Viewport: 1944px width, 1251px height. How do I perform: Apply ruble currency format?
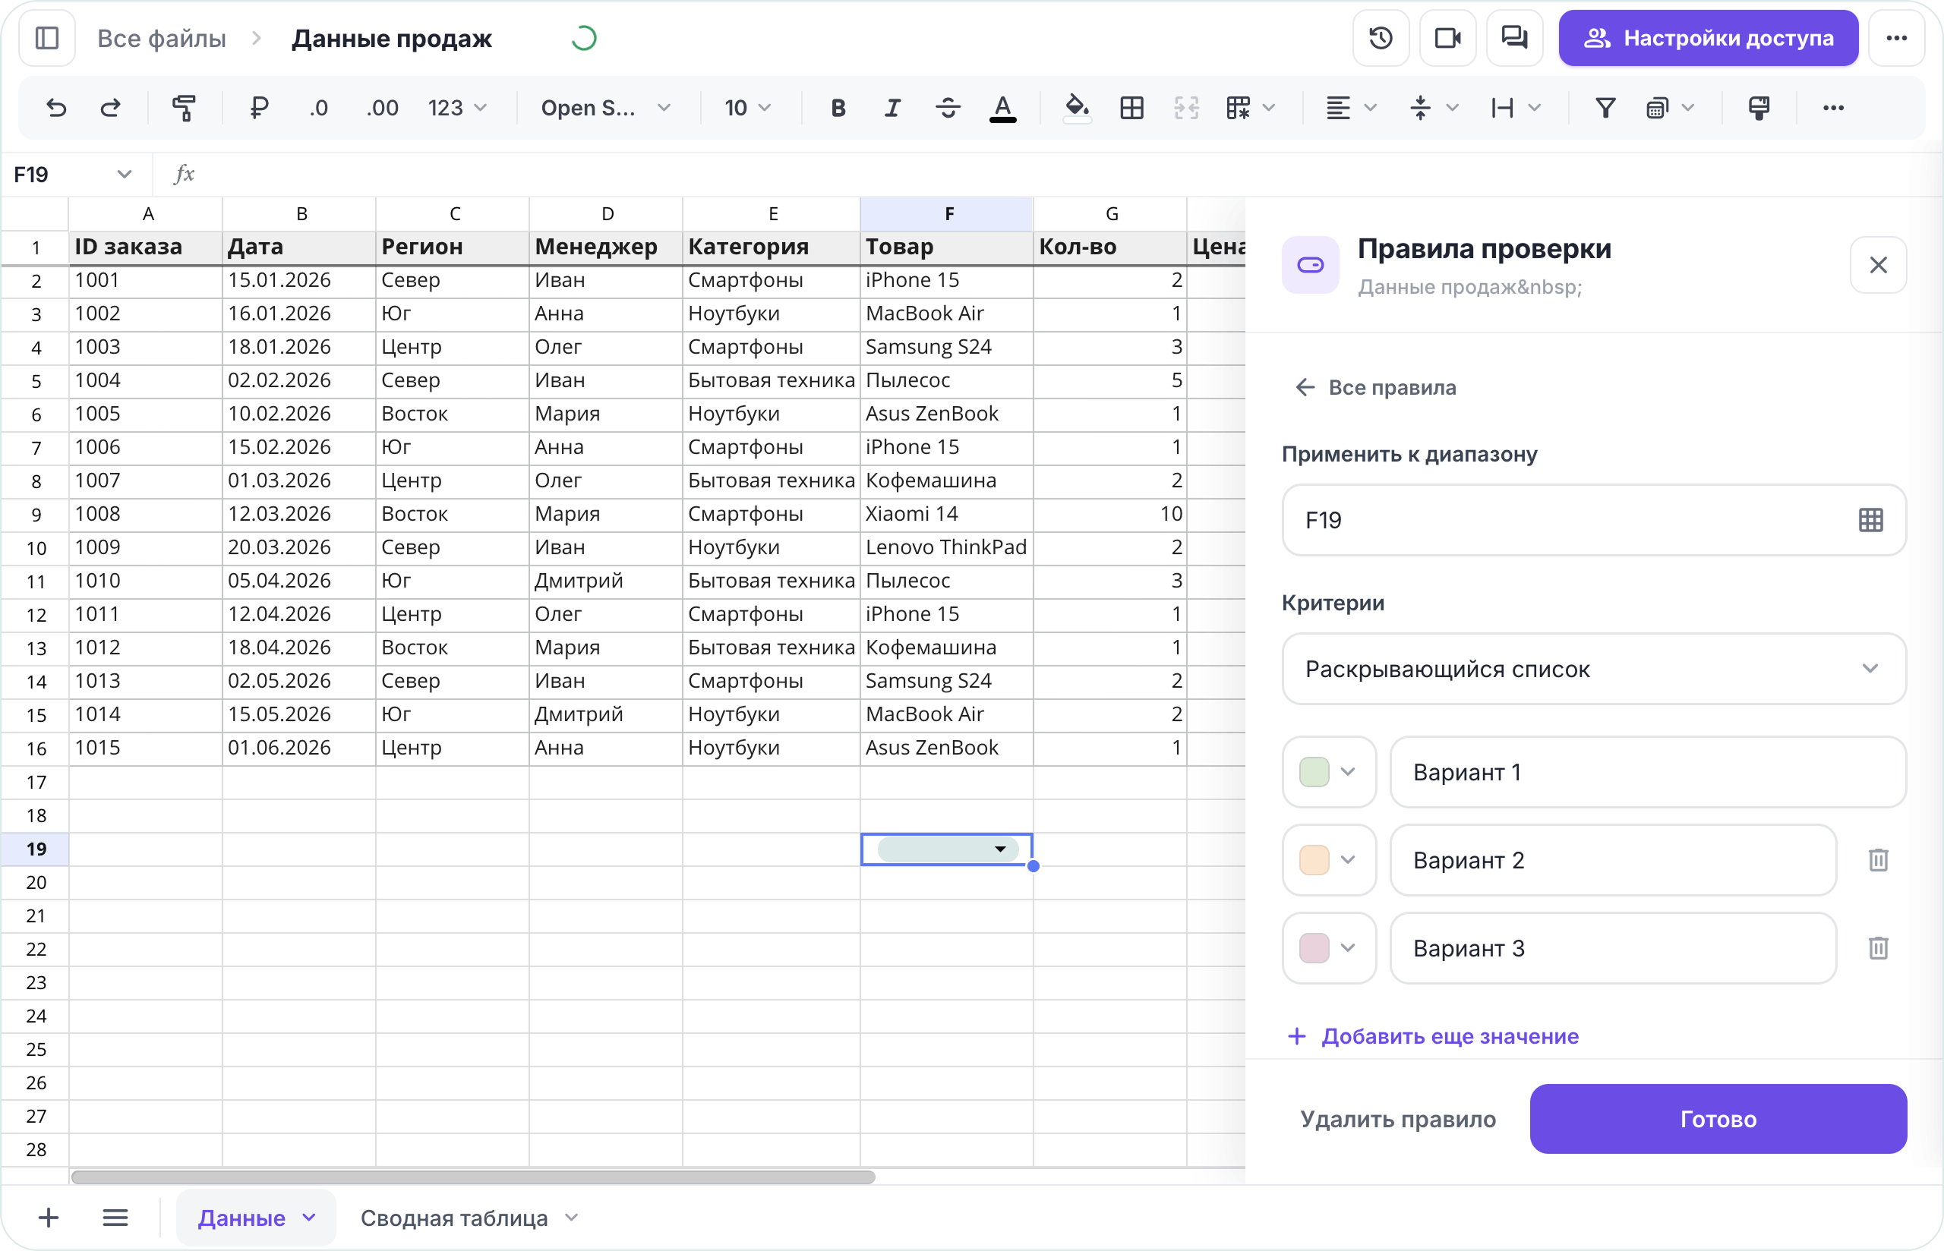(259, 108)
